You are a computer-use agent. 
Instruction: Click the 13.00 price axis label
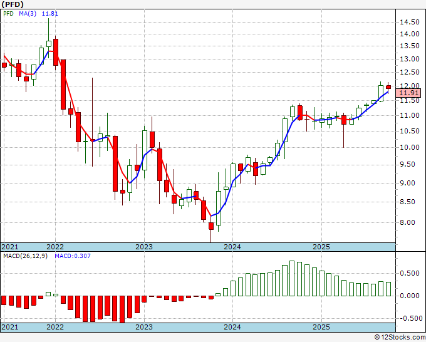(410, 60)
